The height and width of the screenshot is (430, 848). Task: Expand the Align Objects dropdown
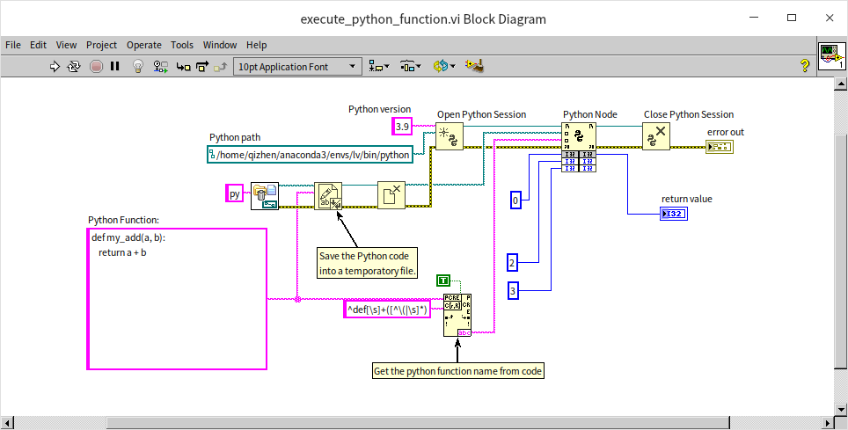tap(380, 66)
